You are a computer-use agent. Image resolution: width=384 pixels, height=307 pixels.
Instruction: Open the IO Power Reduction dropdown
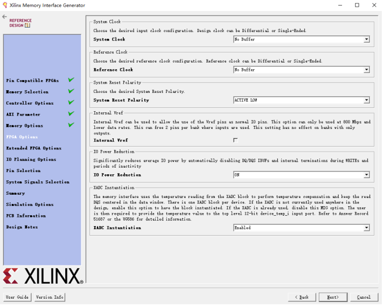point(302,175)
